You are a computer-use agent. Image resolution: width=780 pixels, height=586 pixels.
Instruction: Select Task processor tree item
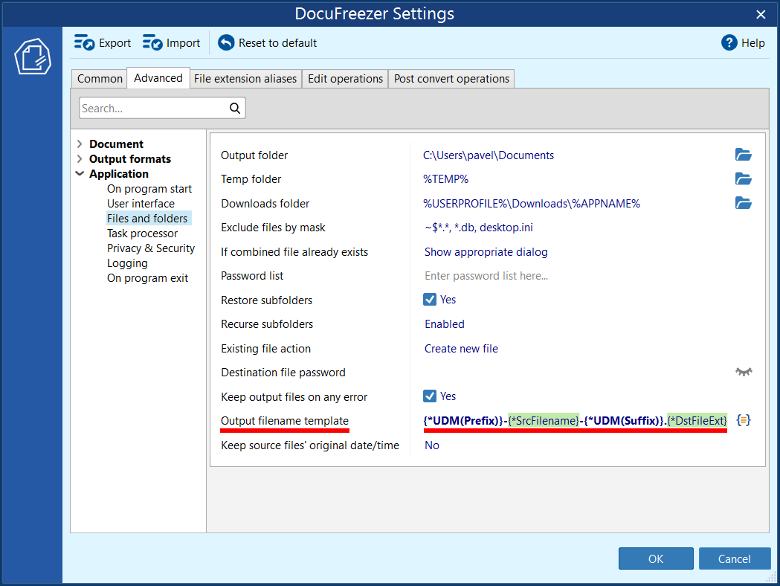(142, 234)
